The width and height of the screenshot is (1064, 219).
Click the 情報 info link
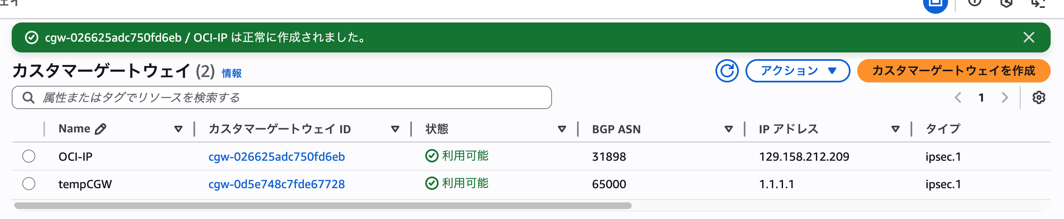[x=231, y=73]
